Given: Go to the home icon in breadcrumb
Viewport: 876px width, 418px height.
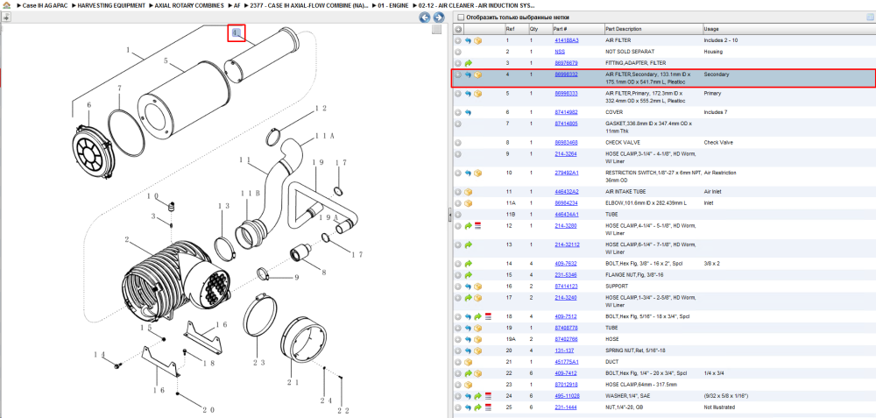Looking at the screenshot, I should (x=7, y=5).
